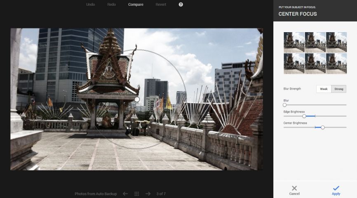Click the Cancel X icon
The image size is (357, 198).
(x=294, y=189)
